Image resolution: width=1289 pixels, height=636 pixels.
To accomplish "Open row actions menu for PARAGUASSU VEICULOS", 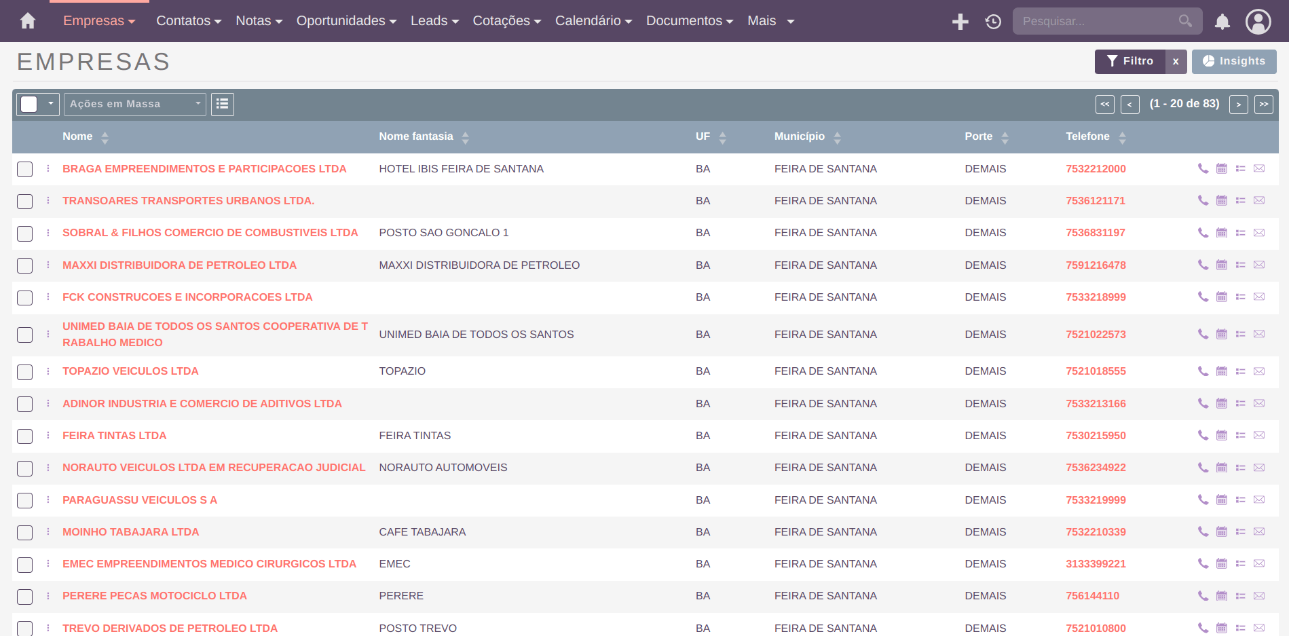I will 48,500.
